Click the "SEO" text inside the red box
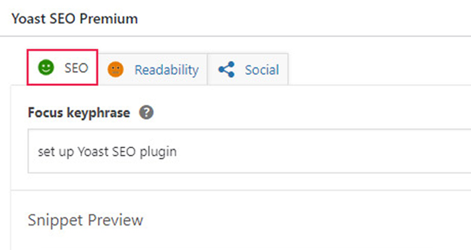The image size is (471, 250). [x=76, y=68]
